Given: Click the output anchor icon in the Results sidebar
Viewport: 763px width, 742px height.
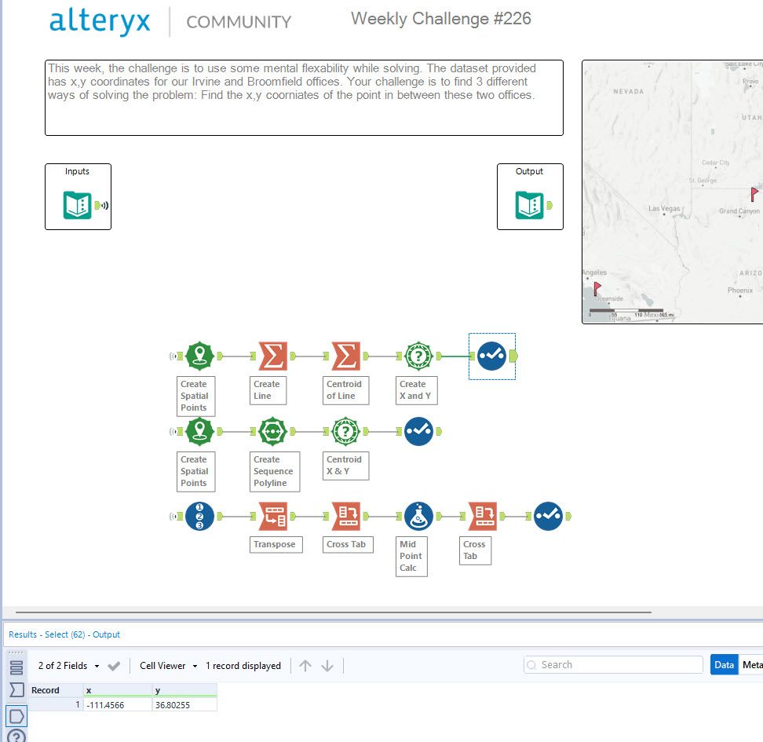Looking at the screenshot, I should coord(16,716).
